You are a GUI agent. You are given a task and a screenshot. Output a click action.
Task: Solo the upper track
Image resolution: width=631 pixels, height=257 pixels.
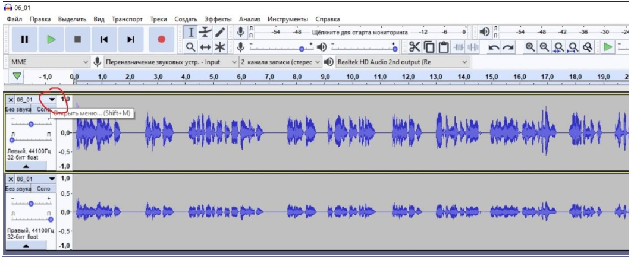click(43, 109)
